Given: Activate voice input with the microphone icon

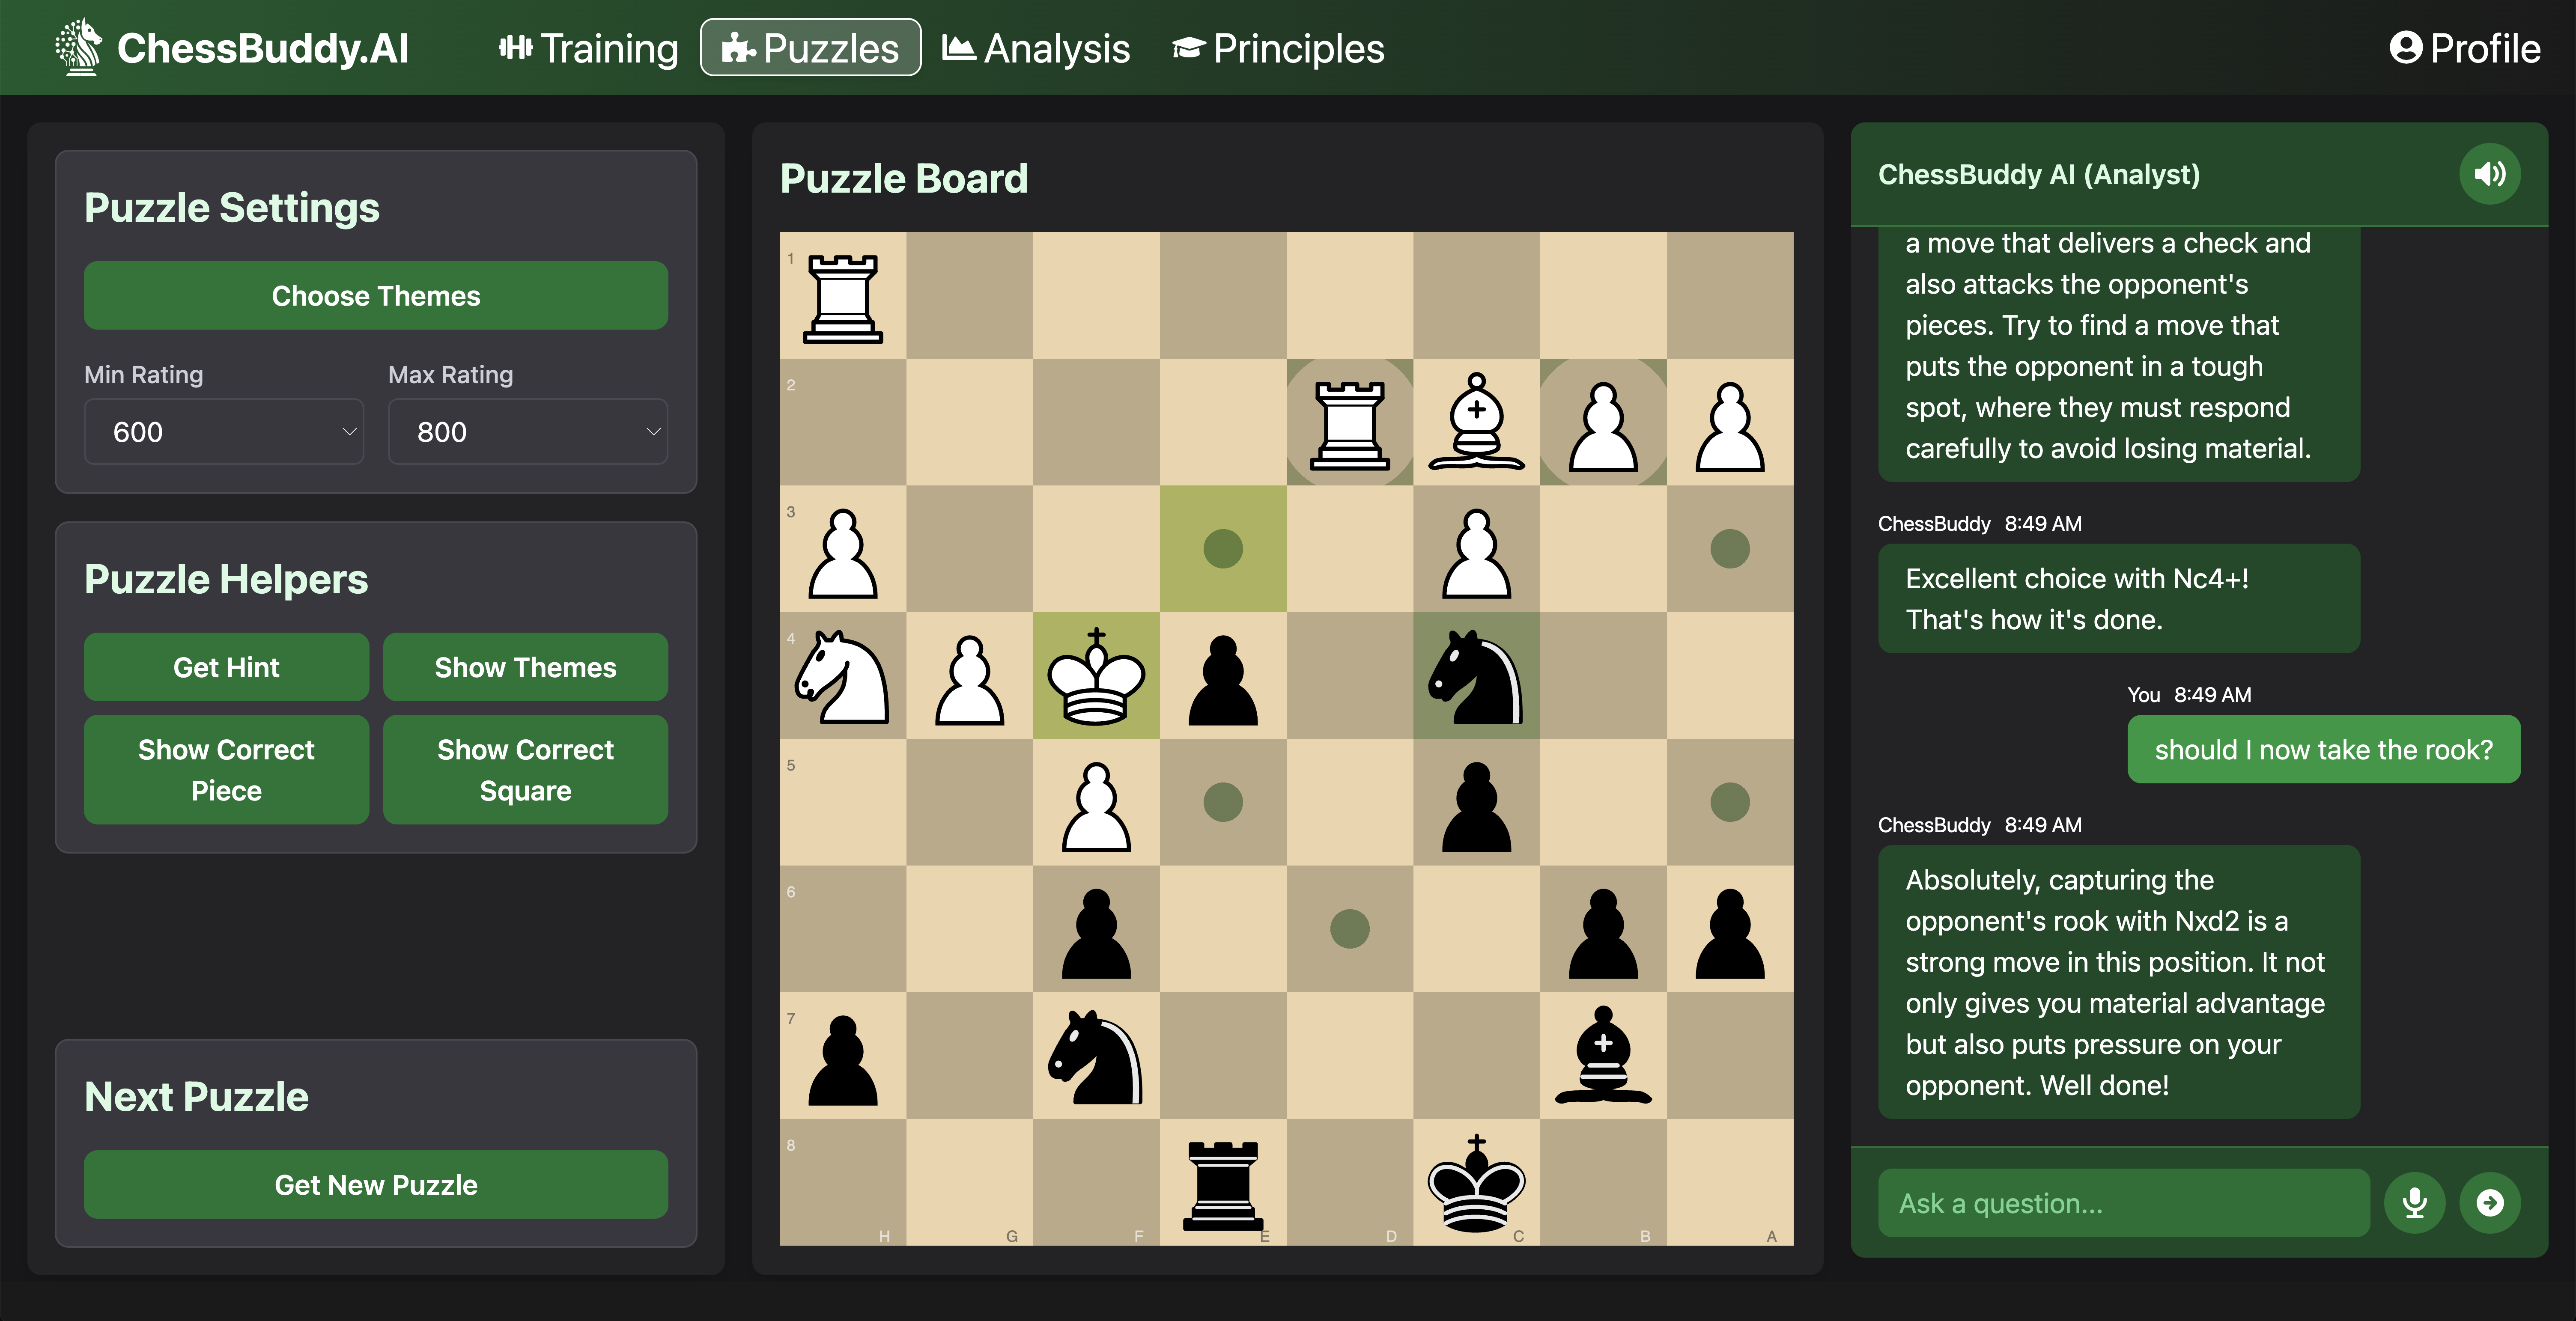Looking at the screenshot, I should pyautogui.click(x=2415, y=1203).
